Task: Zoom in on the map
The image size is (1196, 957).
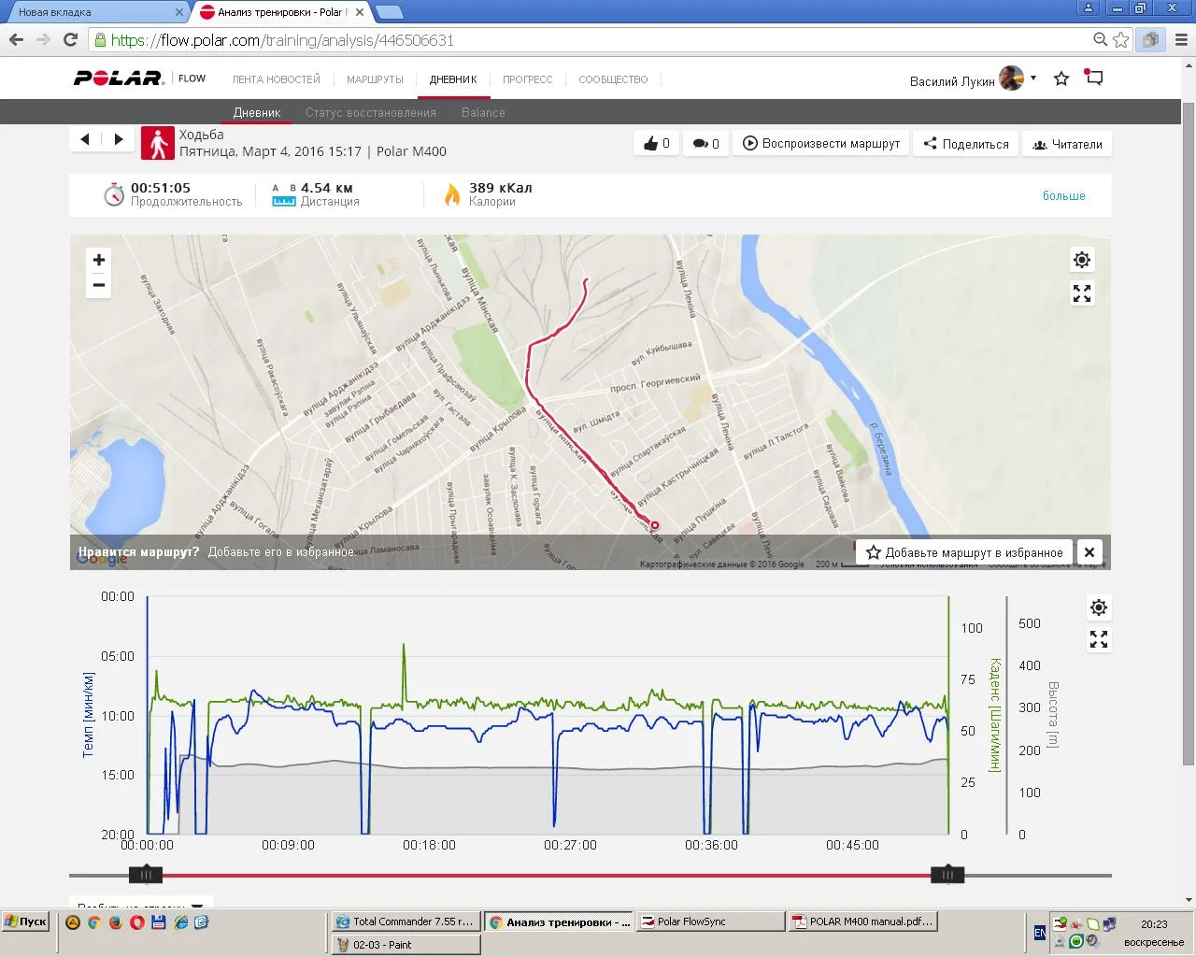Action: (x=99, y=260)
